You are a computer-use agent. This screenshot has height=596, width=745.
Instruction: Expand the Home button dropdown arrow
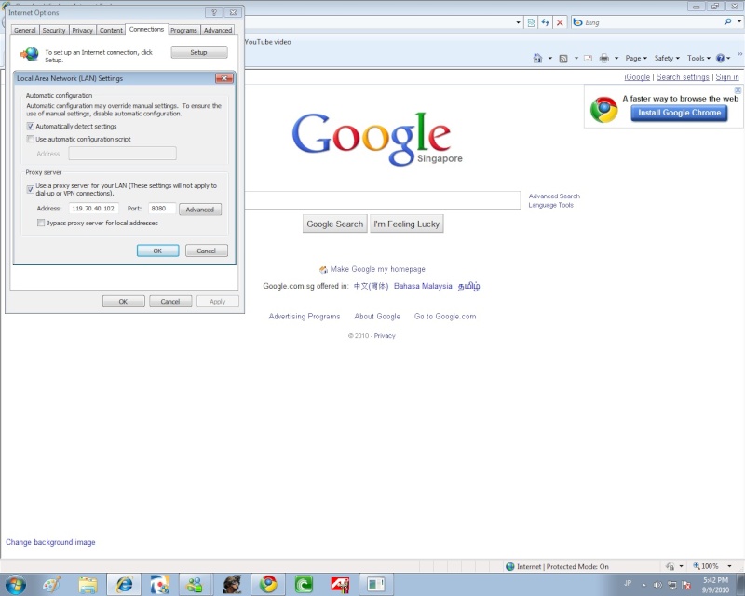coord(550,58)
